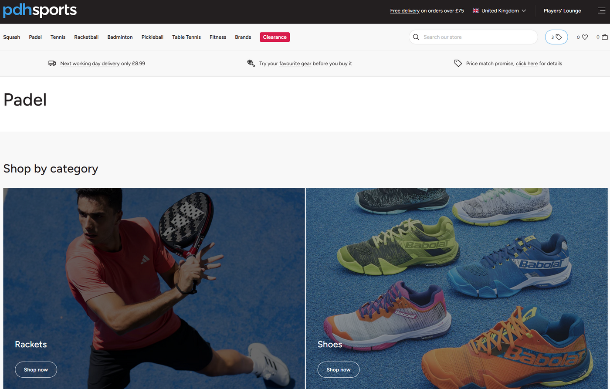Click the search magnifier icon
The width and height of the screenshot is (610, 389).
click(416, 37)
